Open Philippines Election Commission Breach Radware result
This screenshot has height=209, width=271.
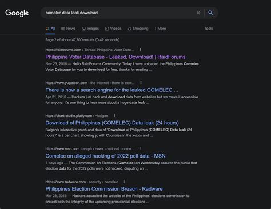[104, 189]
